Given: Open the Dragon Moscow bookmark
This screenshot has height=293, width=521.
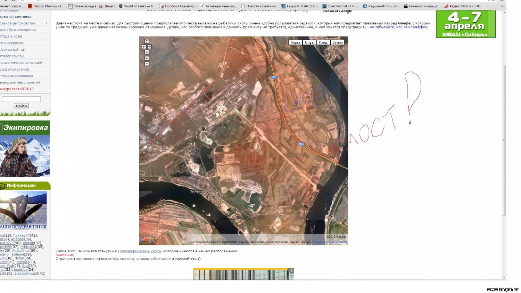Looking at the screenshot, I should pos(46,6).
